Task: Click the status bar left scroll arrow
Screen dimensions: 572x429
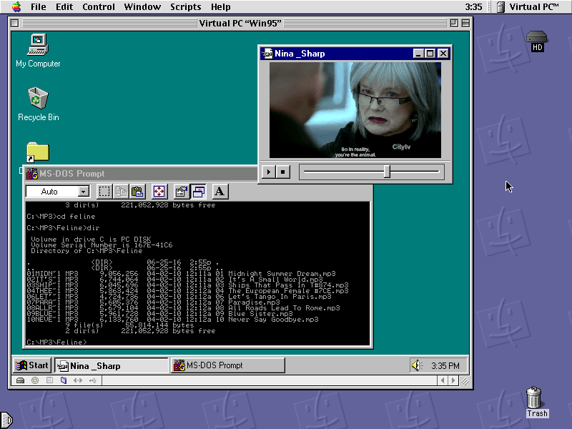Action: (443, 380)
